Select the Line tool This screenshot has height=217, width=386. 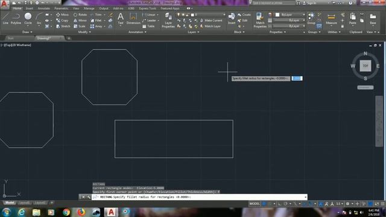5,19
